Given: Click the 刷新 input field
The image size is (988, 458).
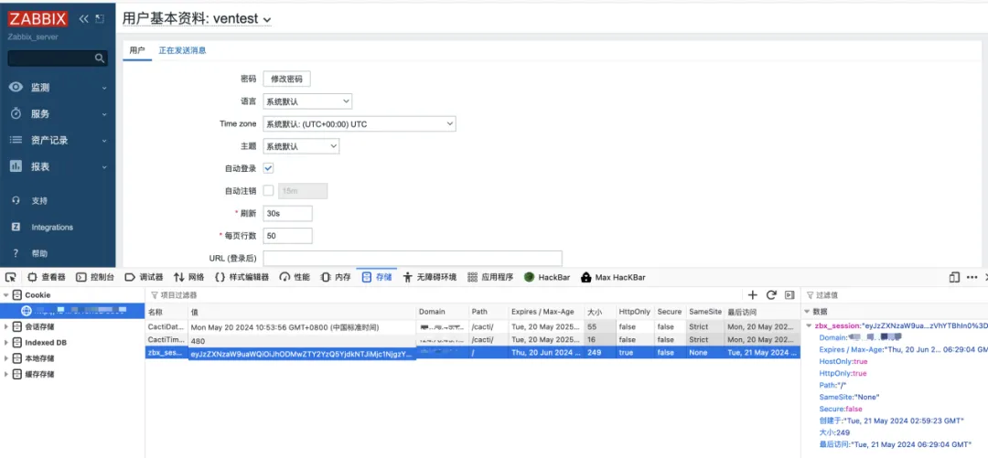Looking at the screenshot, I should [x=287, y=213].
